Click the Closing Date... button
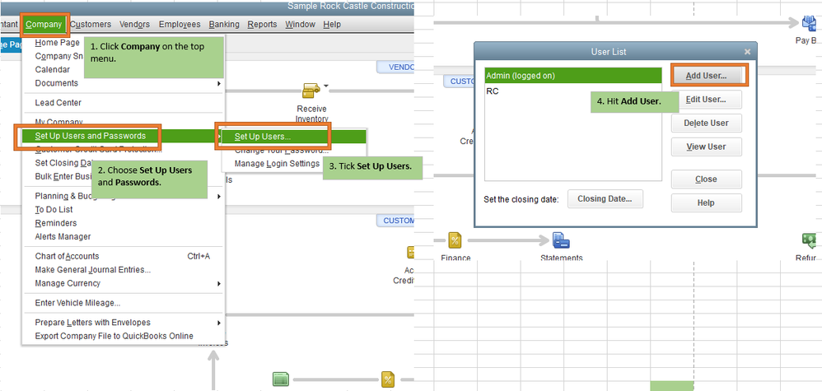 [605, 199]
